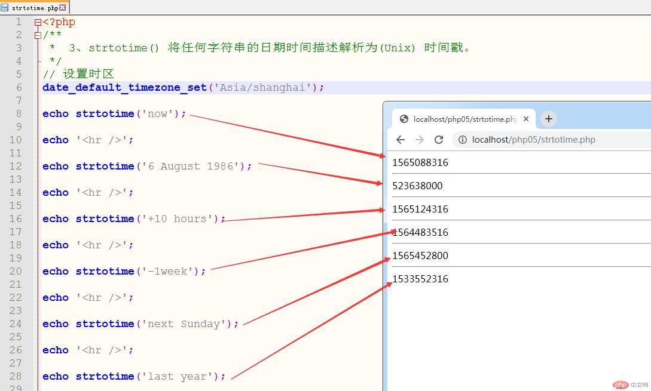This screenshot has width=651, height=391.
Task: Click line number 8 in the gutter
Action: pyautogui.click(x=19, y=113)
